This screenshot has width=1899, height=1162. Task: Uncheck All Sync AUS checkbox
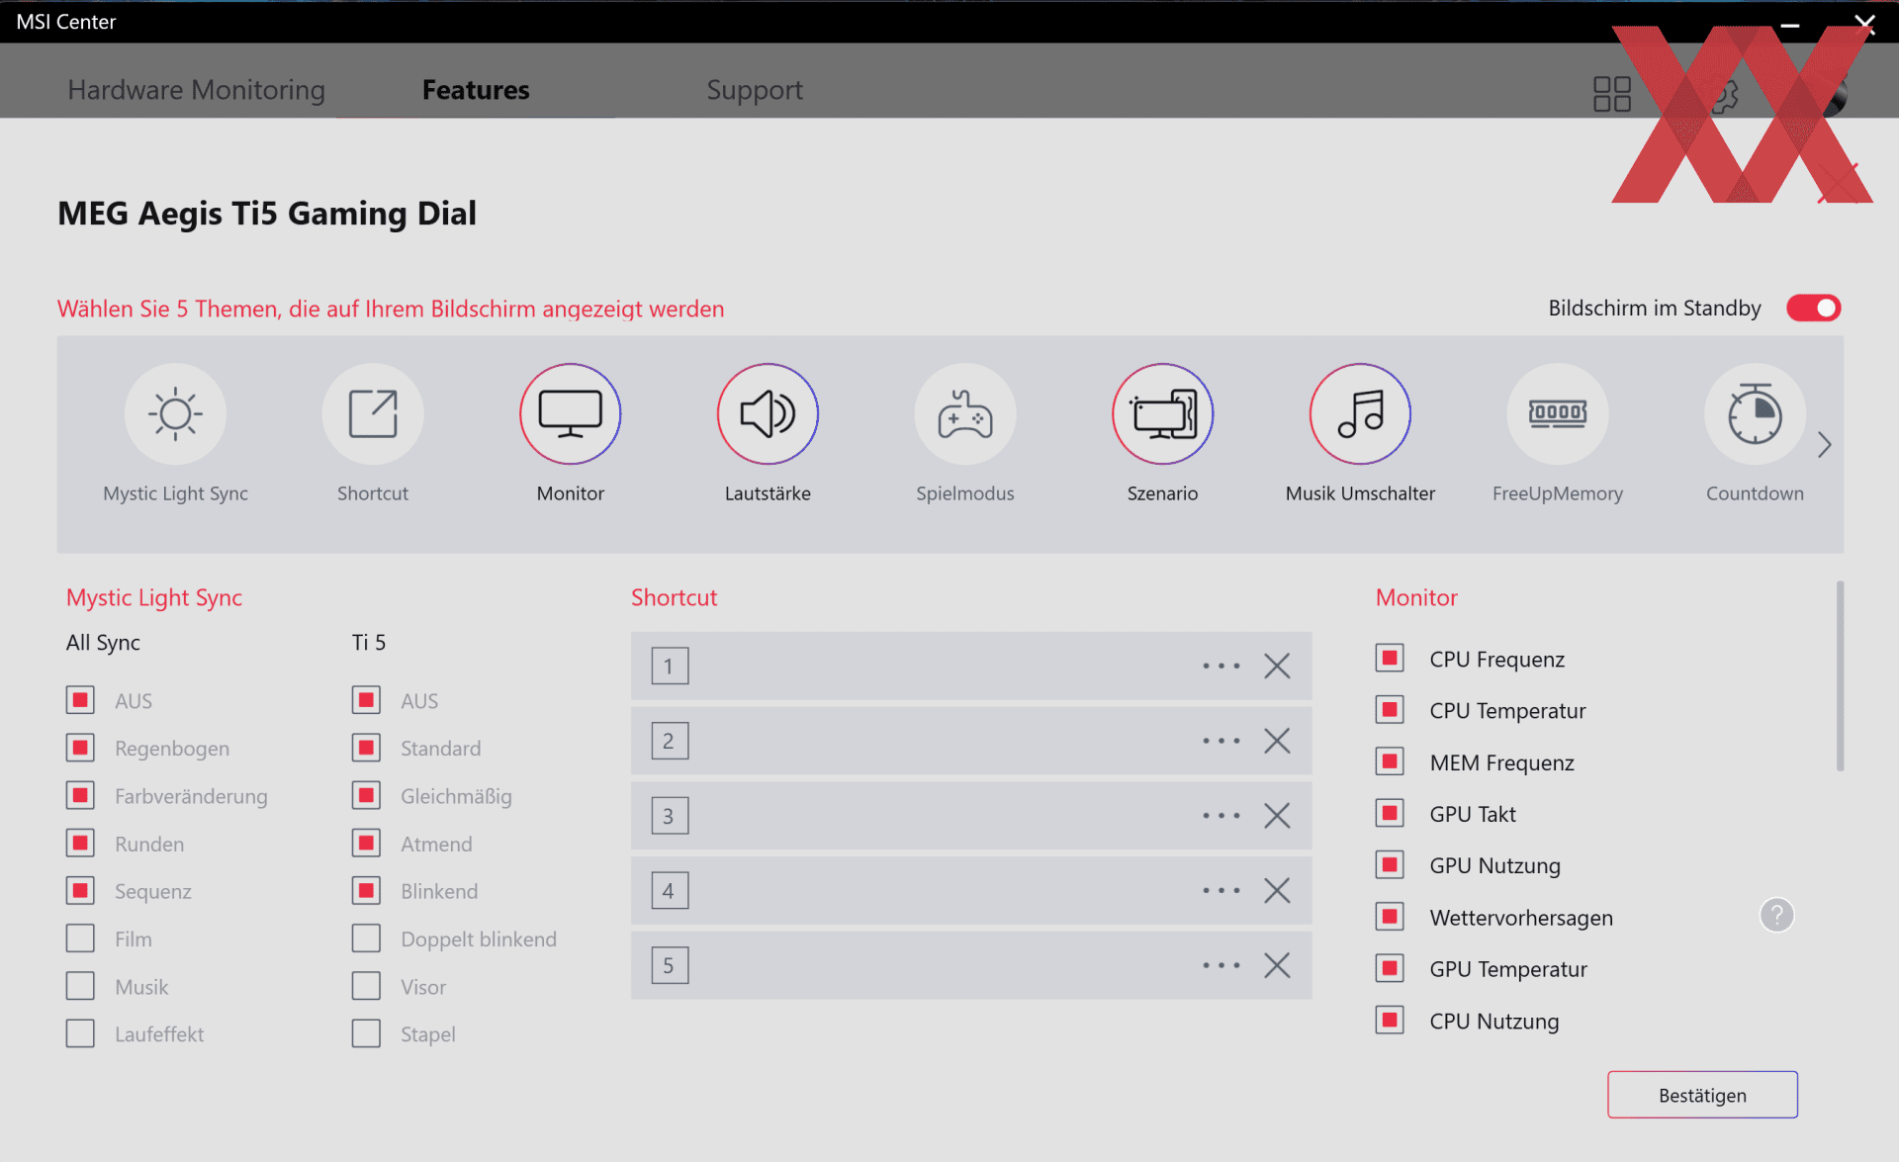point(80,700)
